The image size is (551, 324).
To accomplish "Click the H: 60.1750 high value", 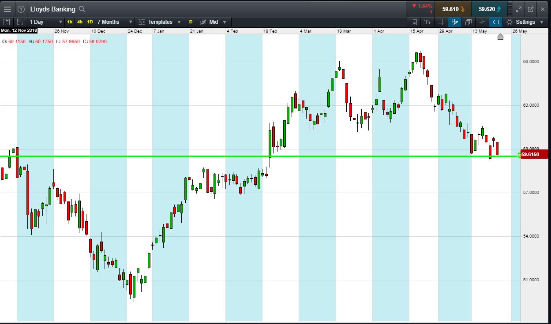I will pyautogui.click(x=41, y=41).
